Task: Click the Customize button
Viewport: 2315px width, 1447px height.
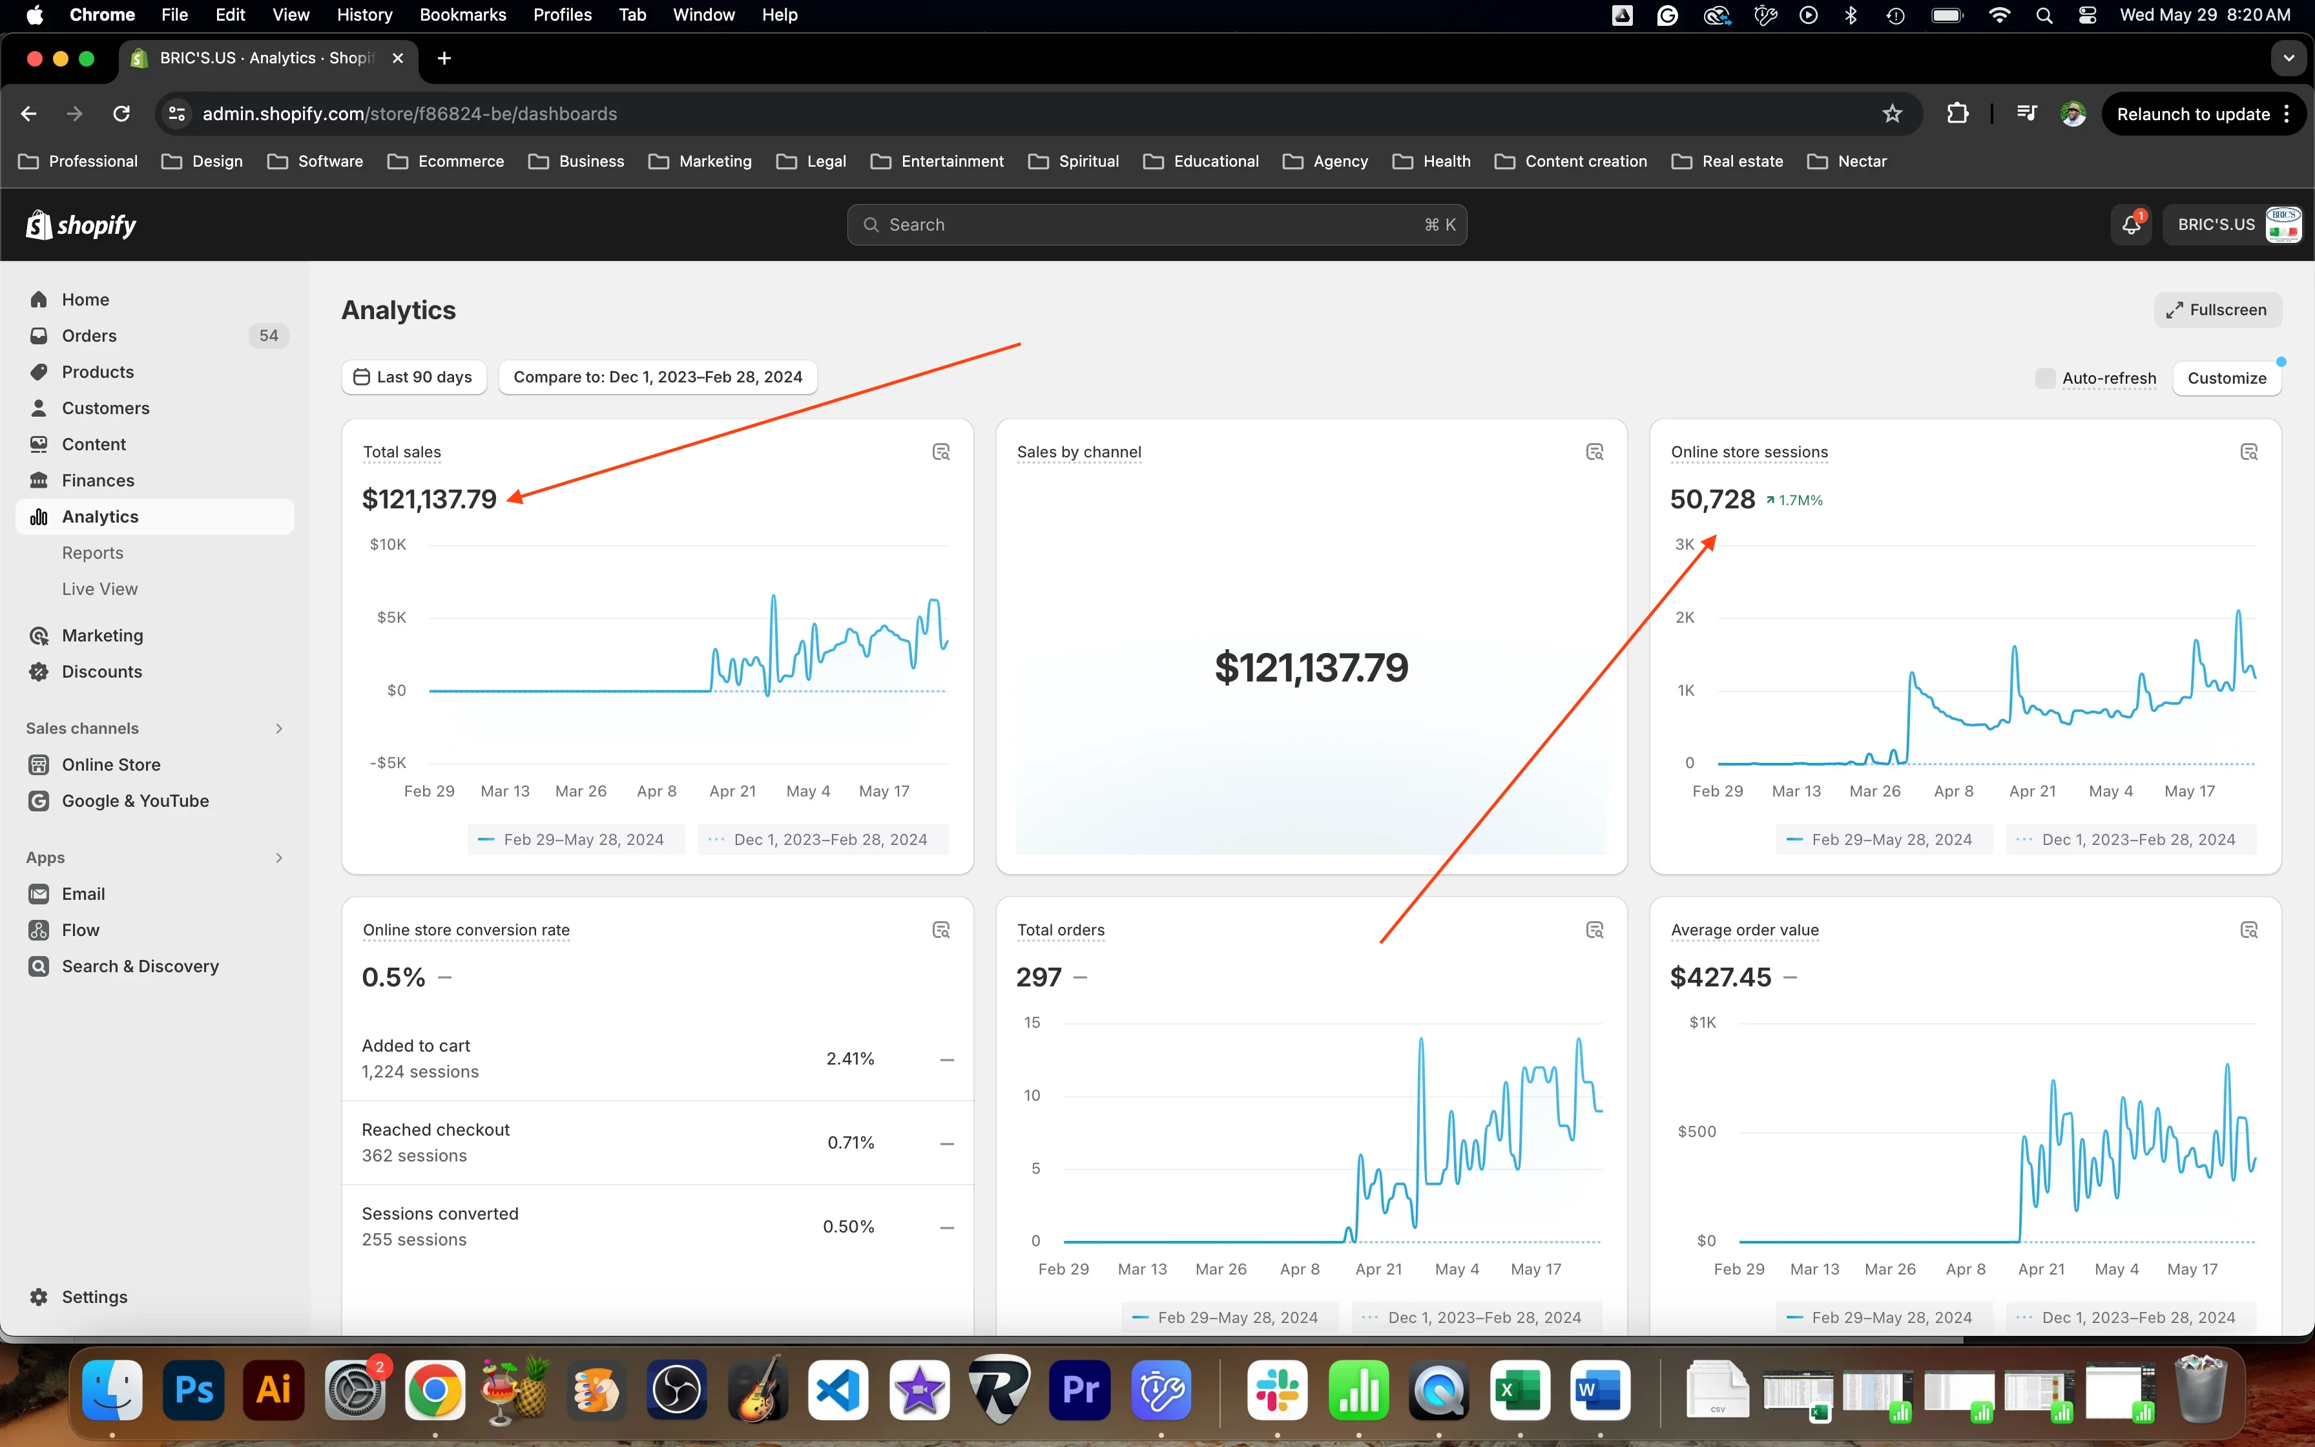Action: [x=2226, y=378]
